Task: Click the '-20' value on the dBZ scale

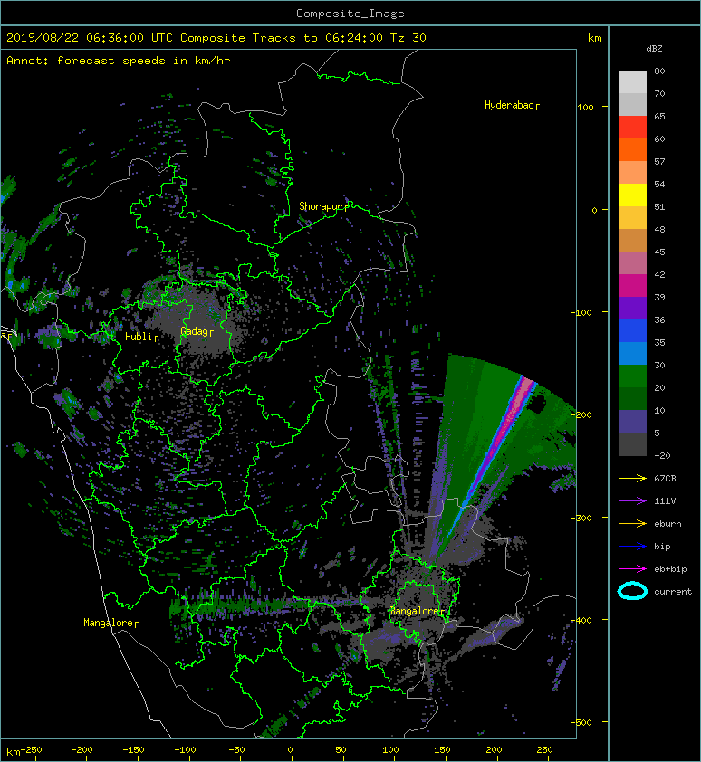Action: point(662,456)
